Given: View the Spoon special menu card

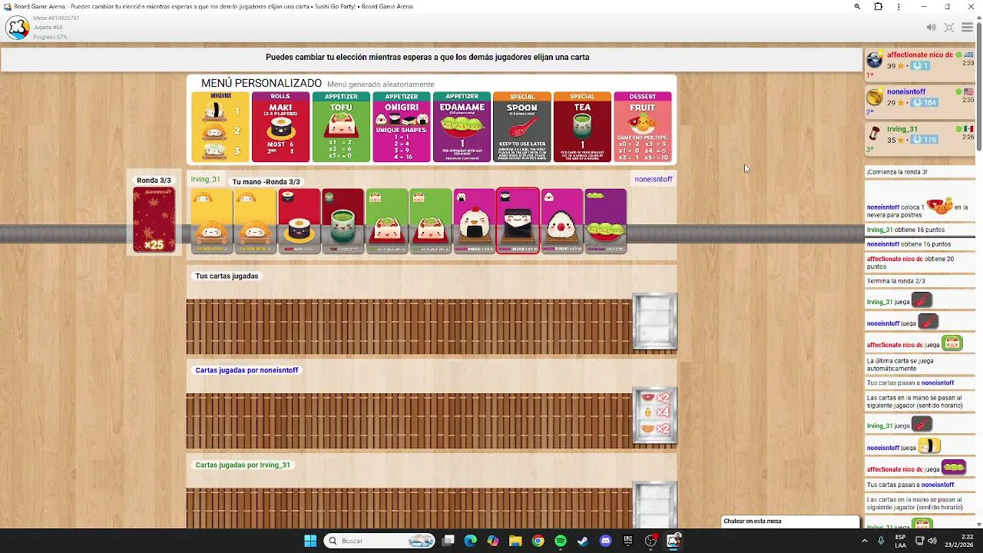Looking at the screenshot, I should [522, 127].
